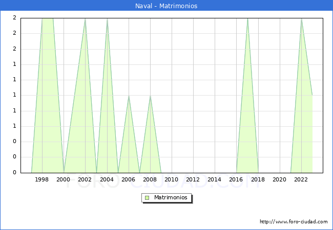Click the 1998 x-axis label

pos(41,179)
